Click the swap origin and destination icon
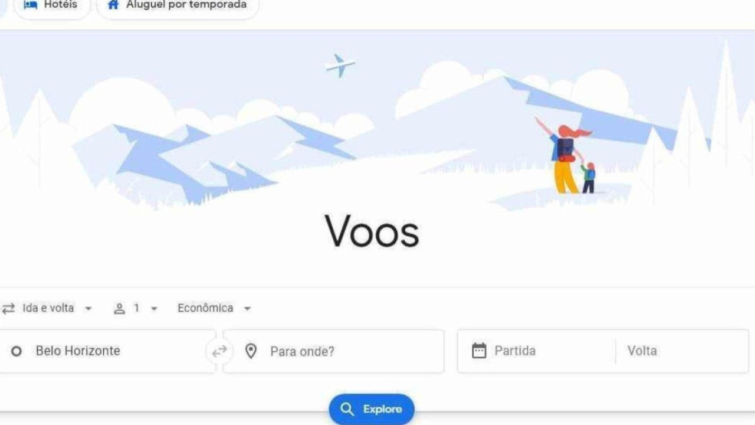 [x=219, y=351]
